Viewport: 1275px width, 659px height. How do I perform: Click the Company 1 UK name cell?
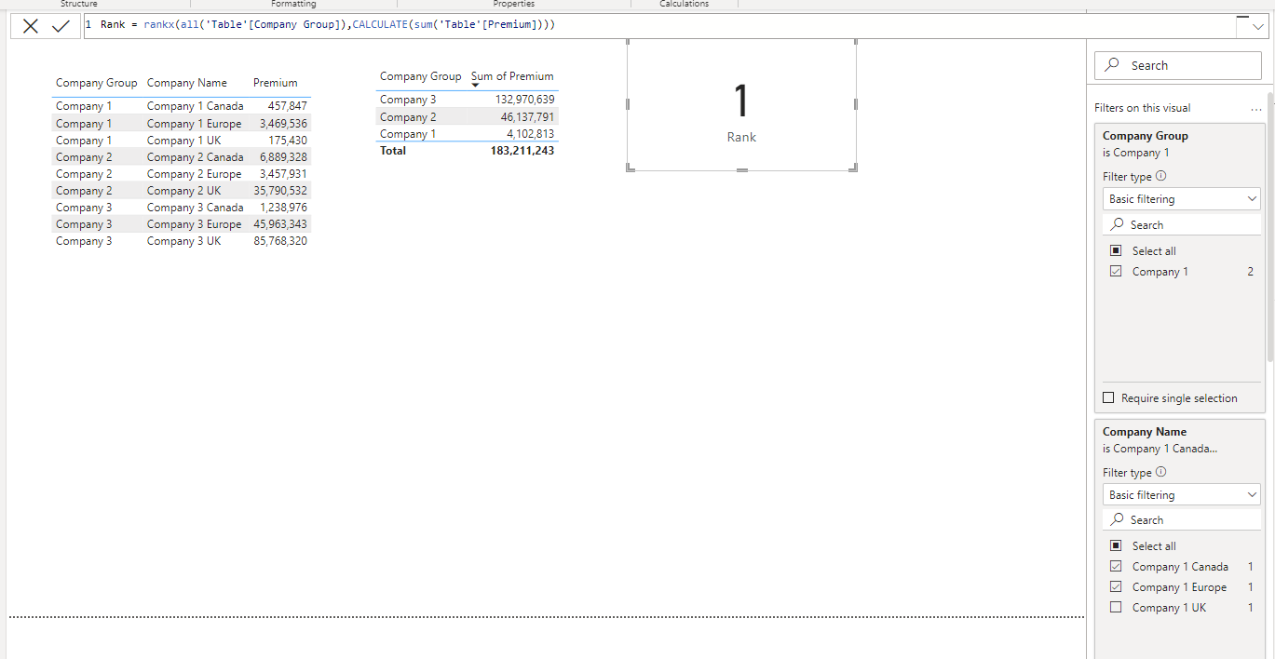point(183,141)
